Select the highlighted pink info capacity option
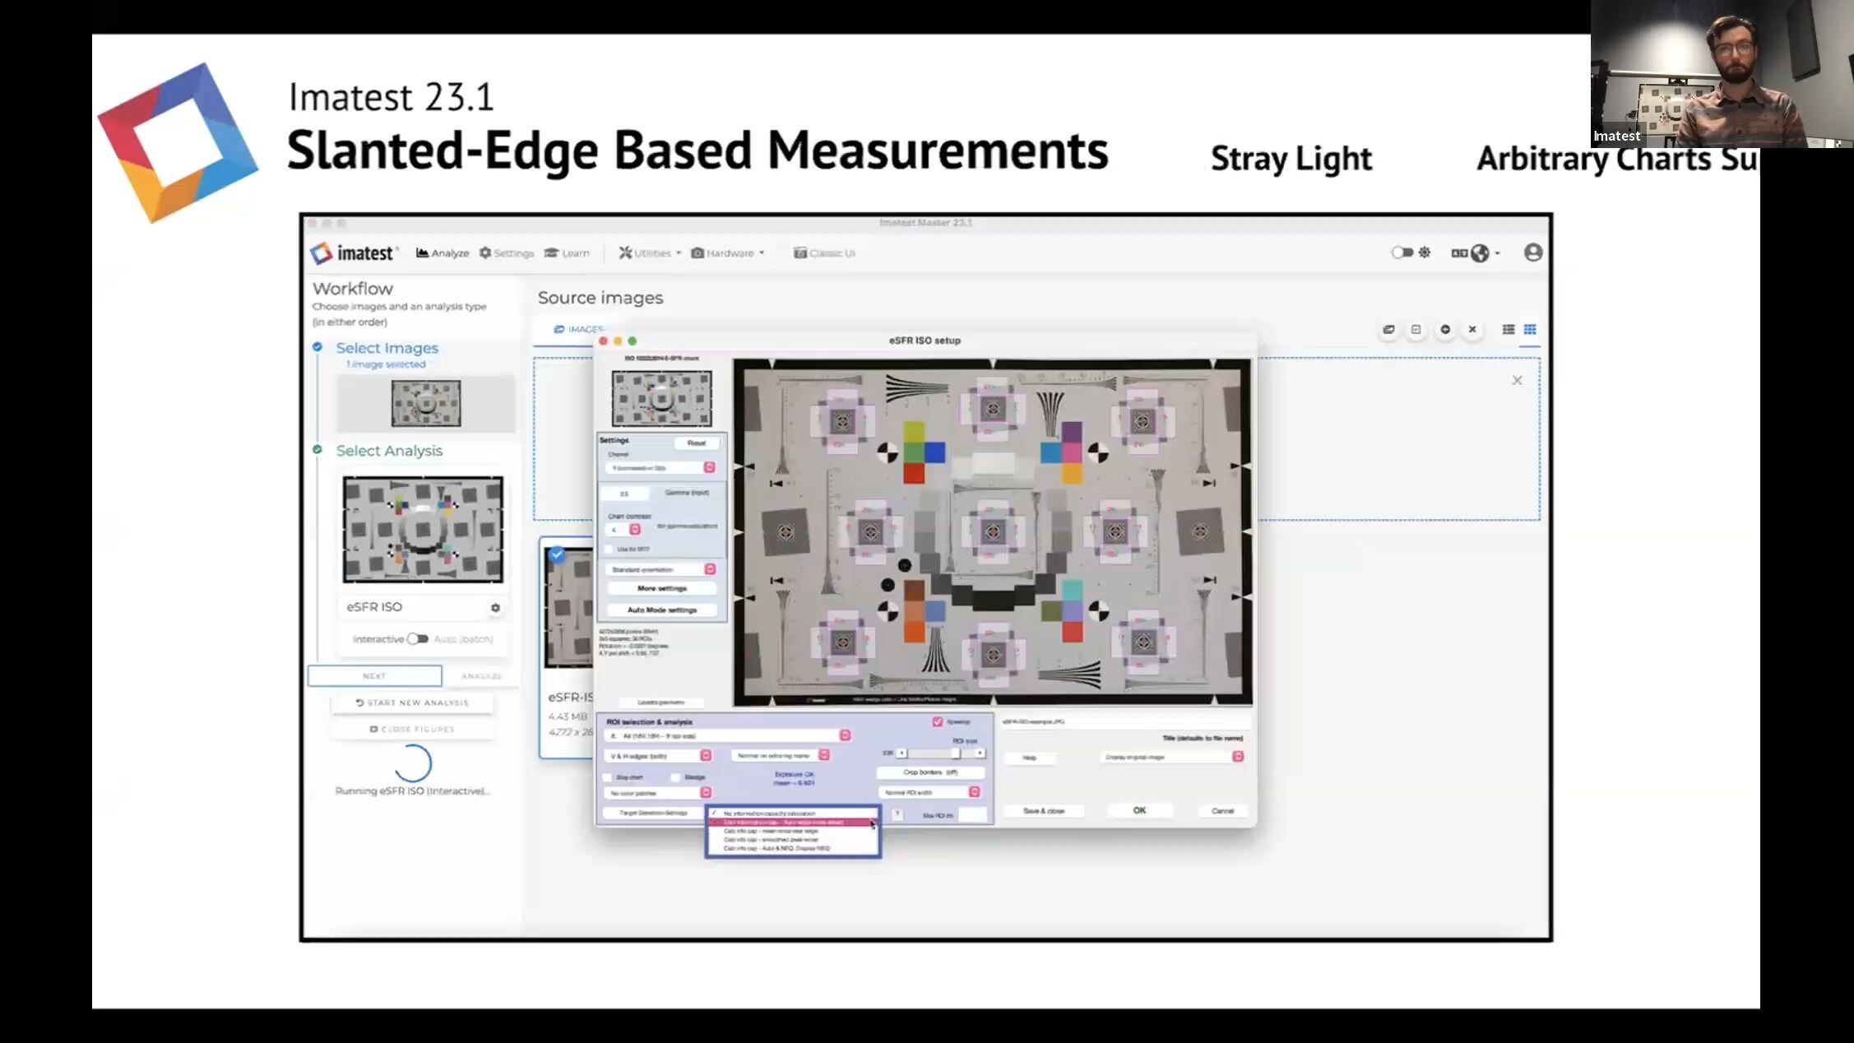 click(794, 822)
